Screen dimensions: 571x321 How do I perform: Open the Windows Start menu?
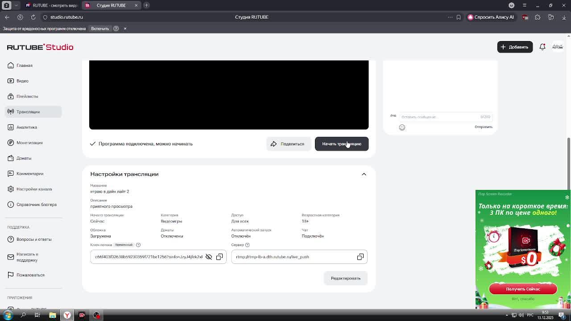tap(8, 315)
